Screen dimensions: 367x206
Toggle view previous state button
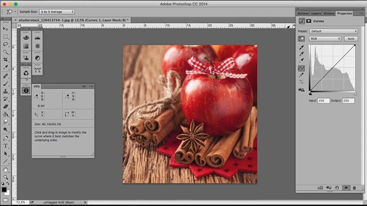pyautogui.click(x=329, y=188)
